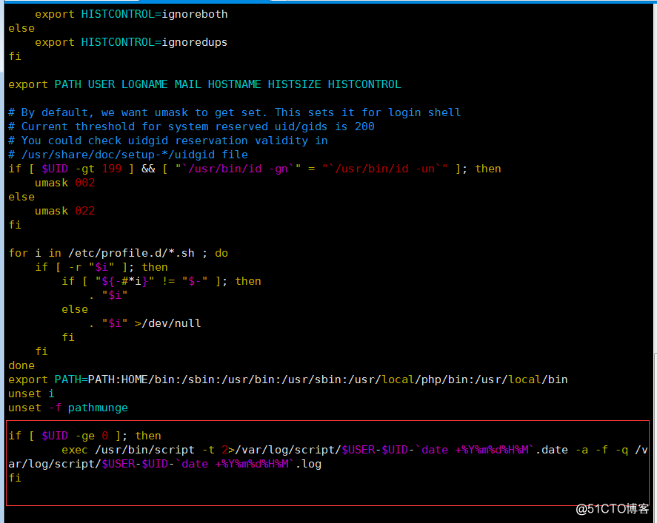Click the line 'export HISTCONTROL=ignoredups'
This screenshot has height=523, width=657.
[x=131, y=42]
